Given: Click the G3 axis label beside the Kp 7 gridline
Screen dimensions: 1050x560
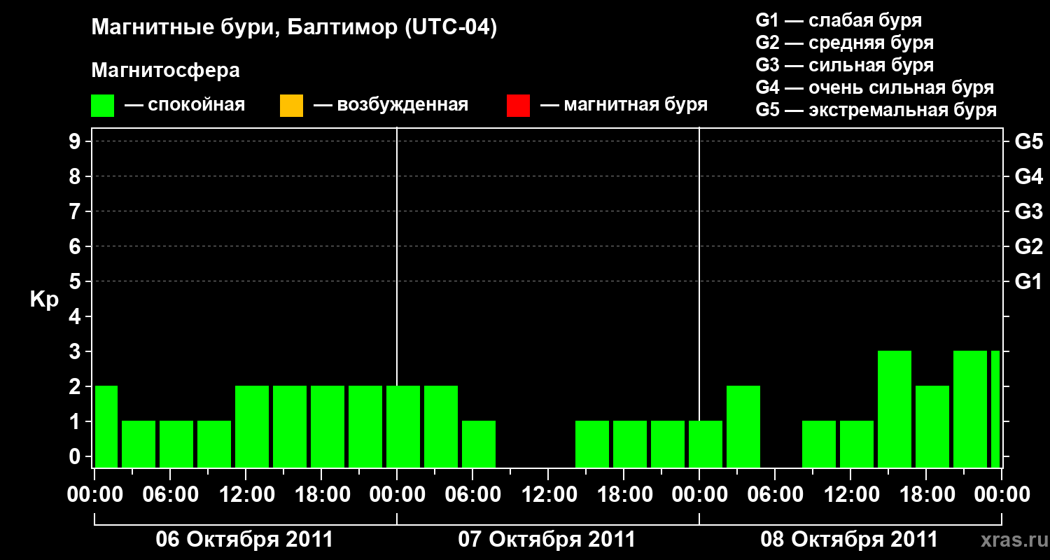Looking at the screenshot, I should [1029, 212].
